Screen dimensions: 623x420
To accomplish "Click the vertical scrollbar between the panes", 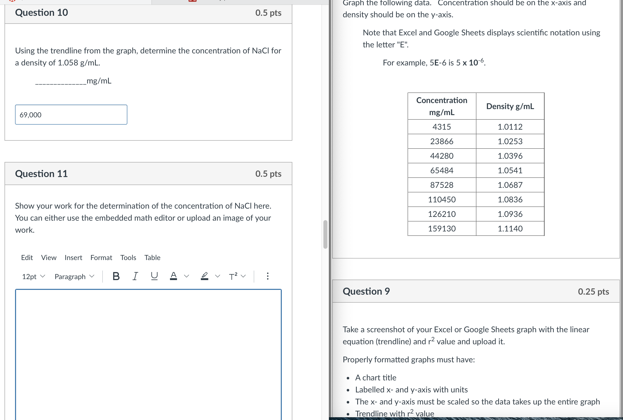I will click(325, 234).
